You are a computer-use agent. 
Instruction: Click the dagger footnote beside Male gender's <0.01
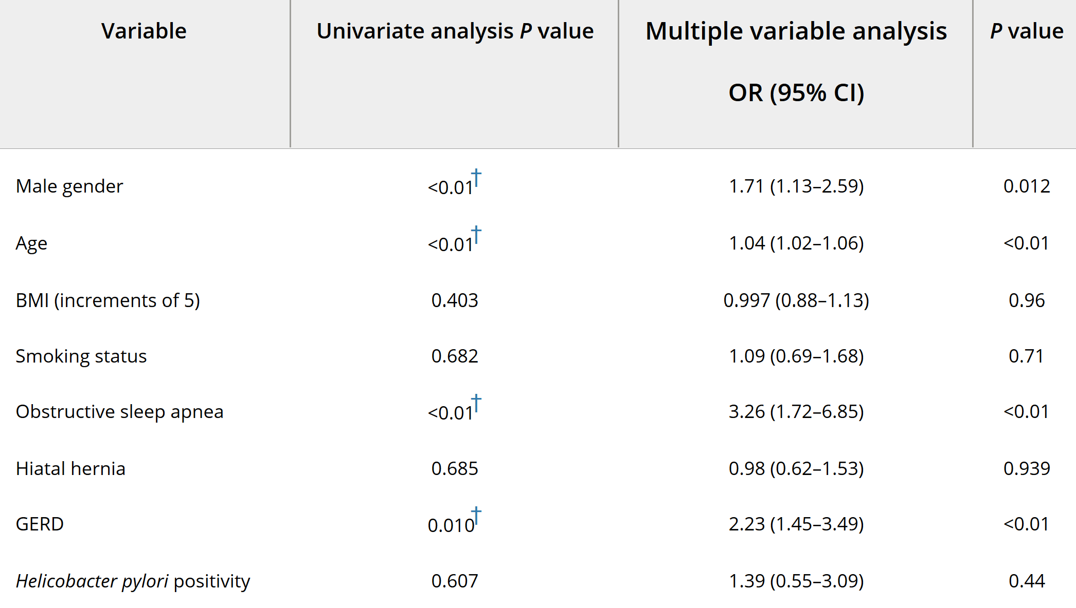click(x=476, y=178)
